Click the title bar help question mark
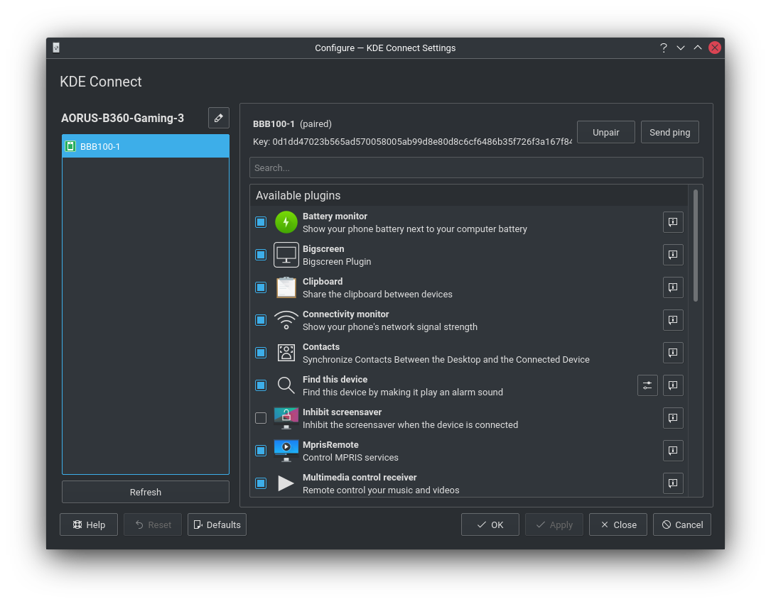Viewport: 771px width, 604px height. pyautogui.click(x=664, y=48)
